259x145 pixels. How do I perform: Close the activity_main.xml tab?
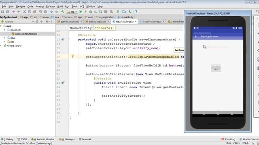tap(81, 22)
